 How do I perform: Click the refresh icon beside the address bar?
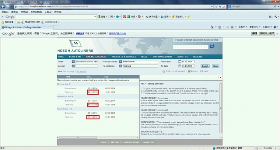pyautogui.click(x=220, y=7)
